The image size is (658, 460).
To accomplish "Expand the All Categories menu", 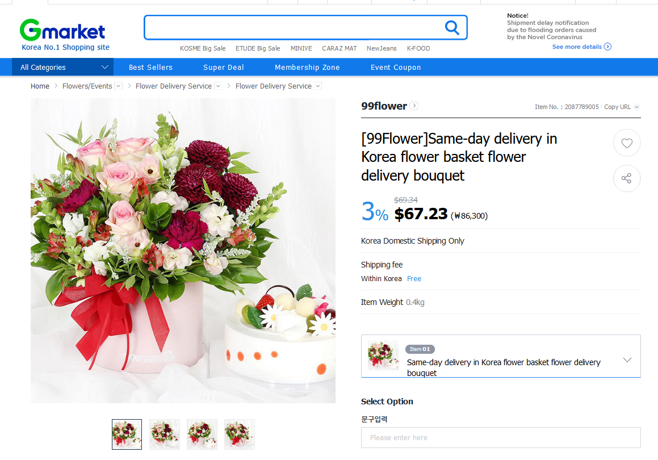I will click(x=62, y=67).
